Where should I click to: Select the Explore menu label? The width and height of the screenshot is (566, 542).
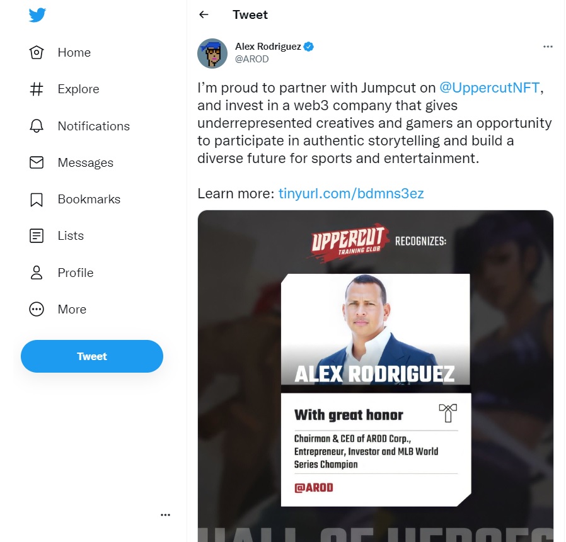pos(78,89)
